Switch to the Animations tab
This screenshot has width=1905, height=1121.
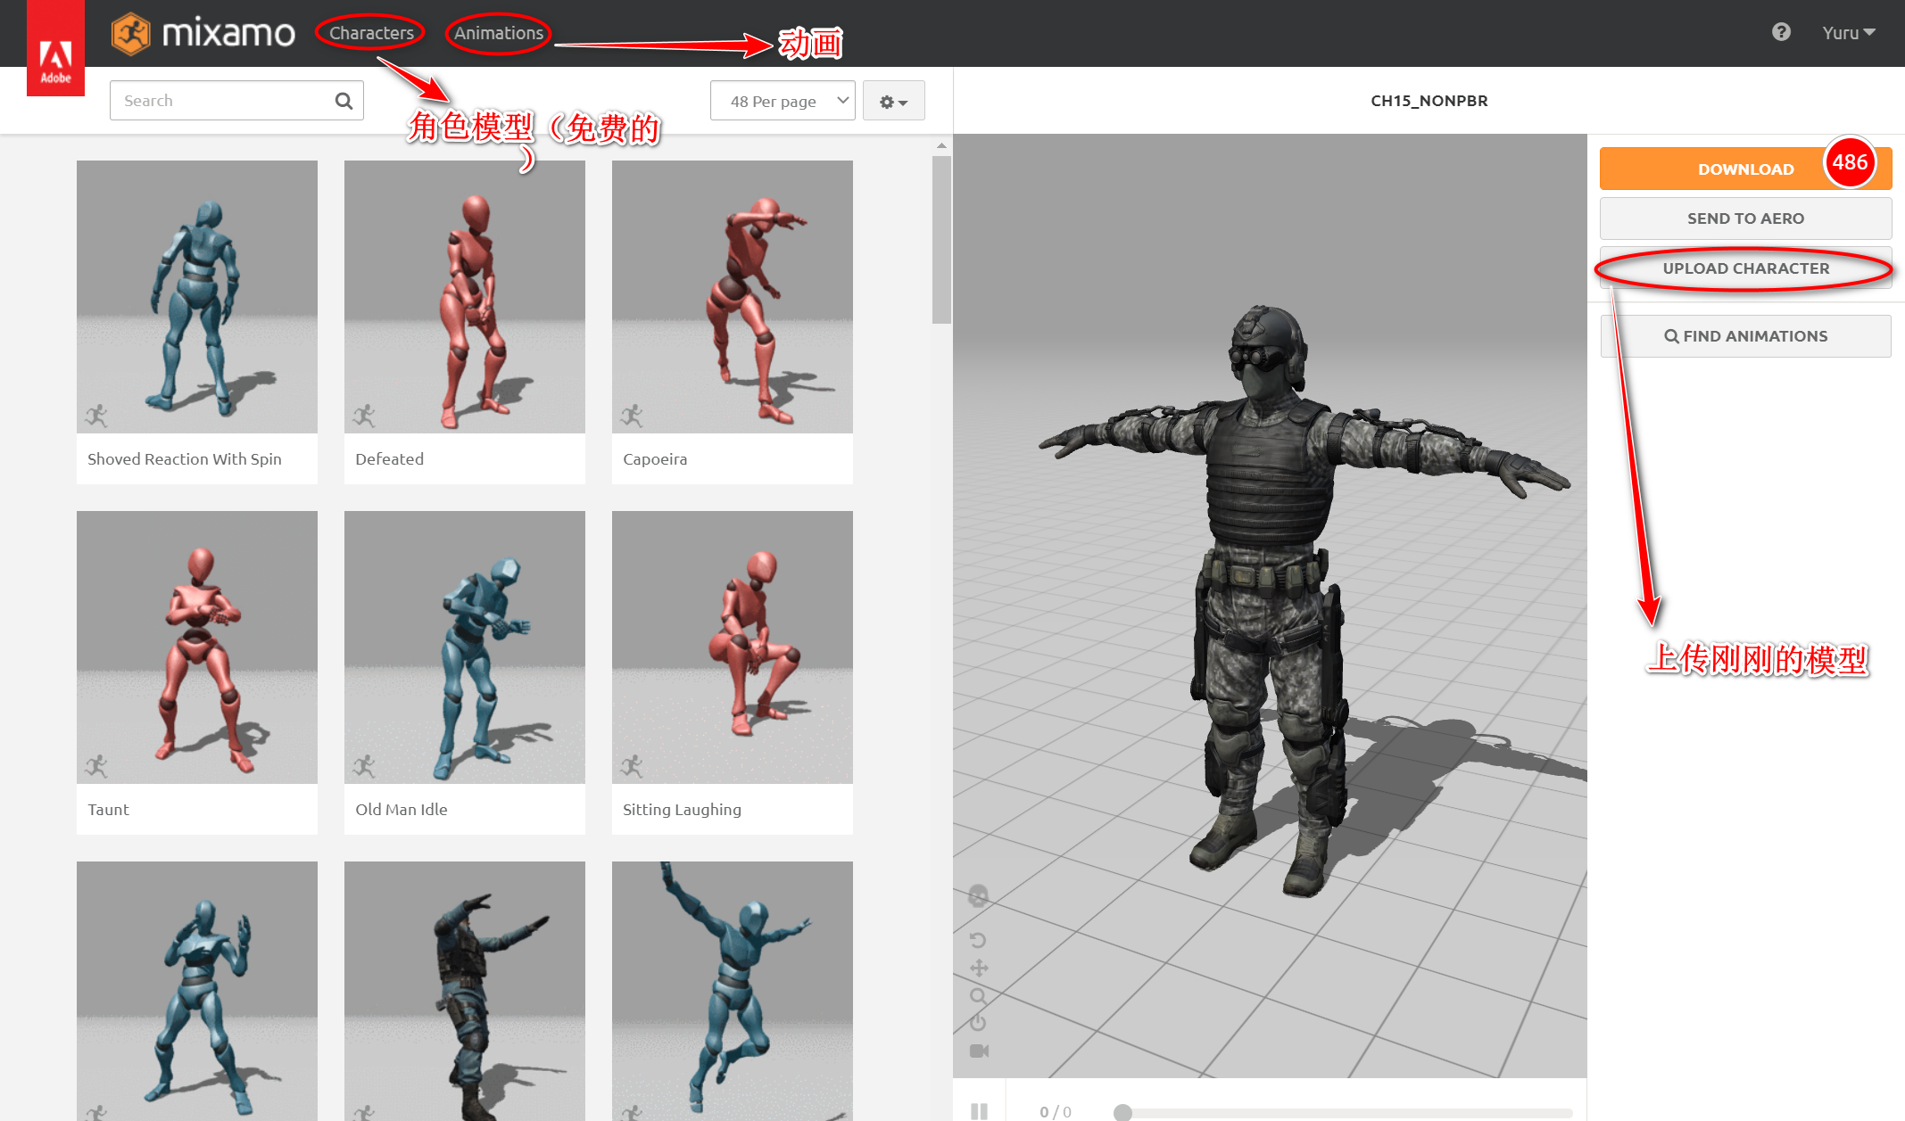tap(498, 33)
